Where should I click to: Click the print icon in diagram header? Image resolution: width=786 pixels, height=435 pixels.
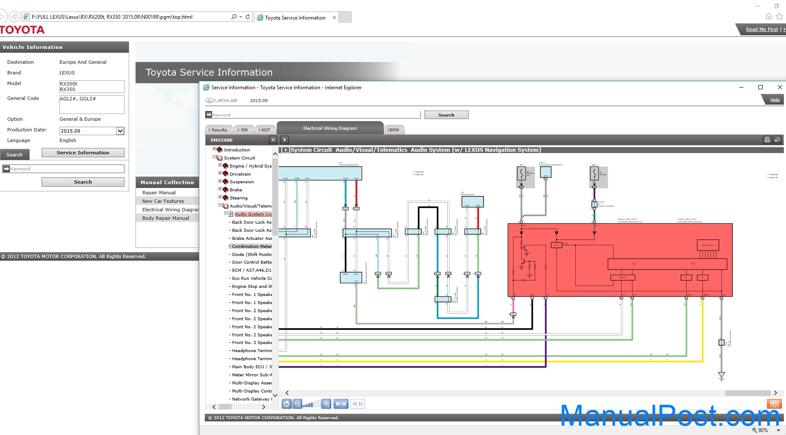pos(767,140)
